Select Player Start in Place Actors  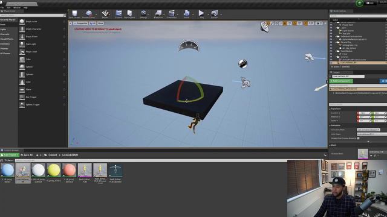click(42, 52)
